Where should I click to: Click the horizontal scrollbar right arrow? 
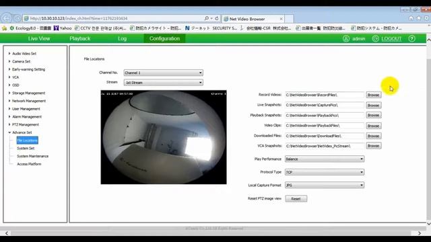[420, 233]
